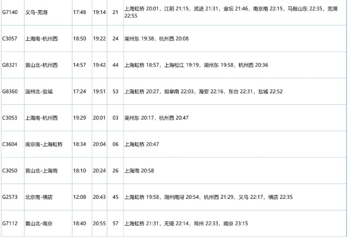The width and height of the screenshot is (348, 239).
Task: Click route 上海南-杭州西 in C3057 row
Action: point(41,39)
